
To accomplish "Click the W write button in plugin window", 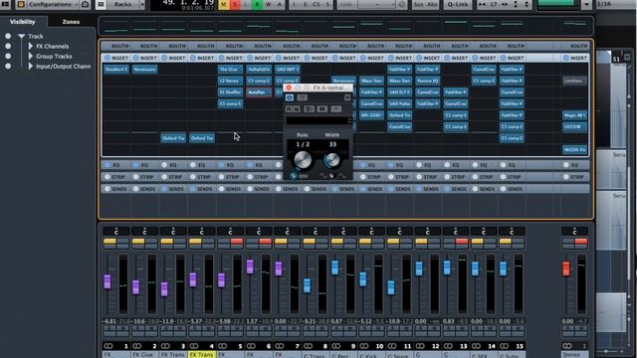I will pyautogui.click(x=297, y=108).
